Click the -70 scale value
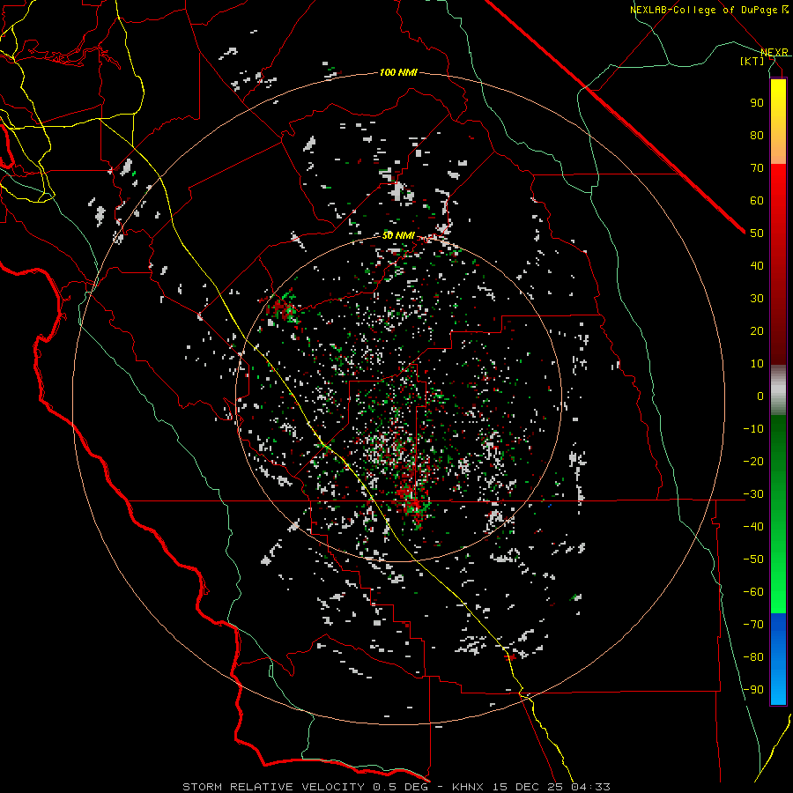Image resolution: width=793 pixels, height=793 pixels. click(x=753, y=625)
